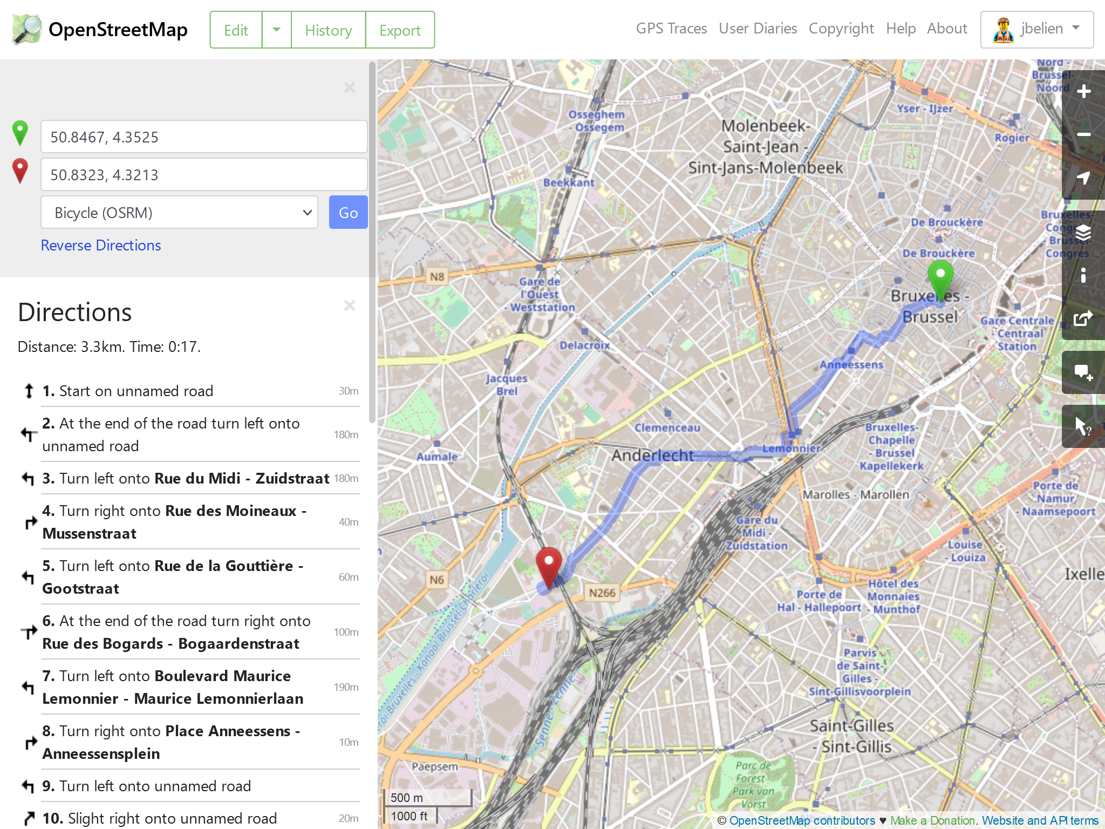The image size is (1105, 829).
Task: Click Reverse Directions link
Action: (101, 246)
